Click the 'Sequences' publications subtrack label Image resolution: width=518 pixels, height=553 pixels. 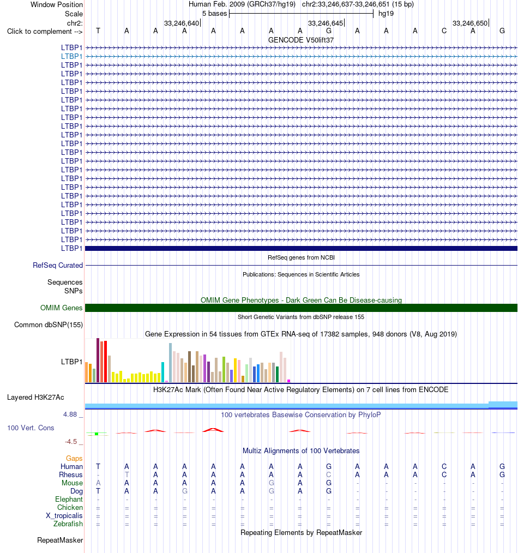(x=65, y=282)
